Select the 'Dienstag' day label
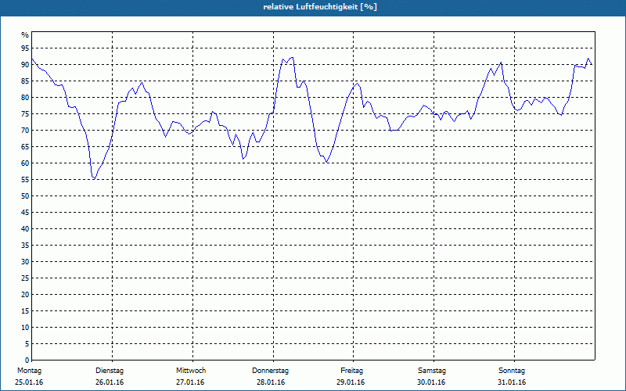 (110, 371)
